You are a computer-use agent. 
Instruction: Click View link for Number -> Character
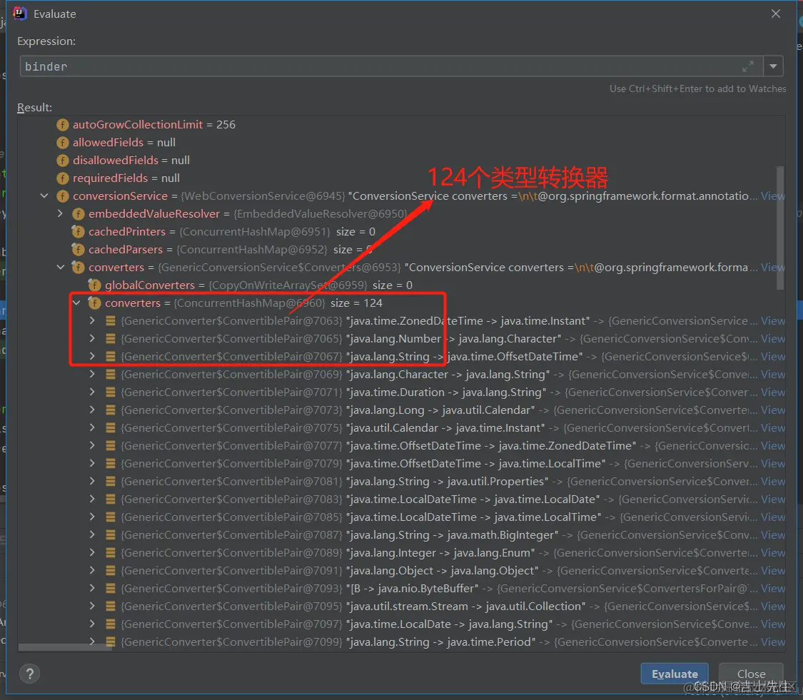tap(772, 338)
